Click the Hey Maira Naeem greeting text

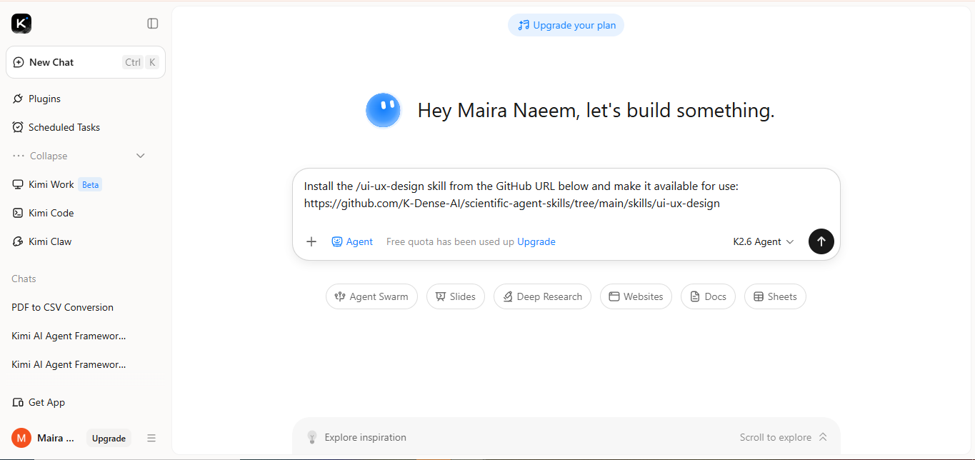click(x=596, y=111)
